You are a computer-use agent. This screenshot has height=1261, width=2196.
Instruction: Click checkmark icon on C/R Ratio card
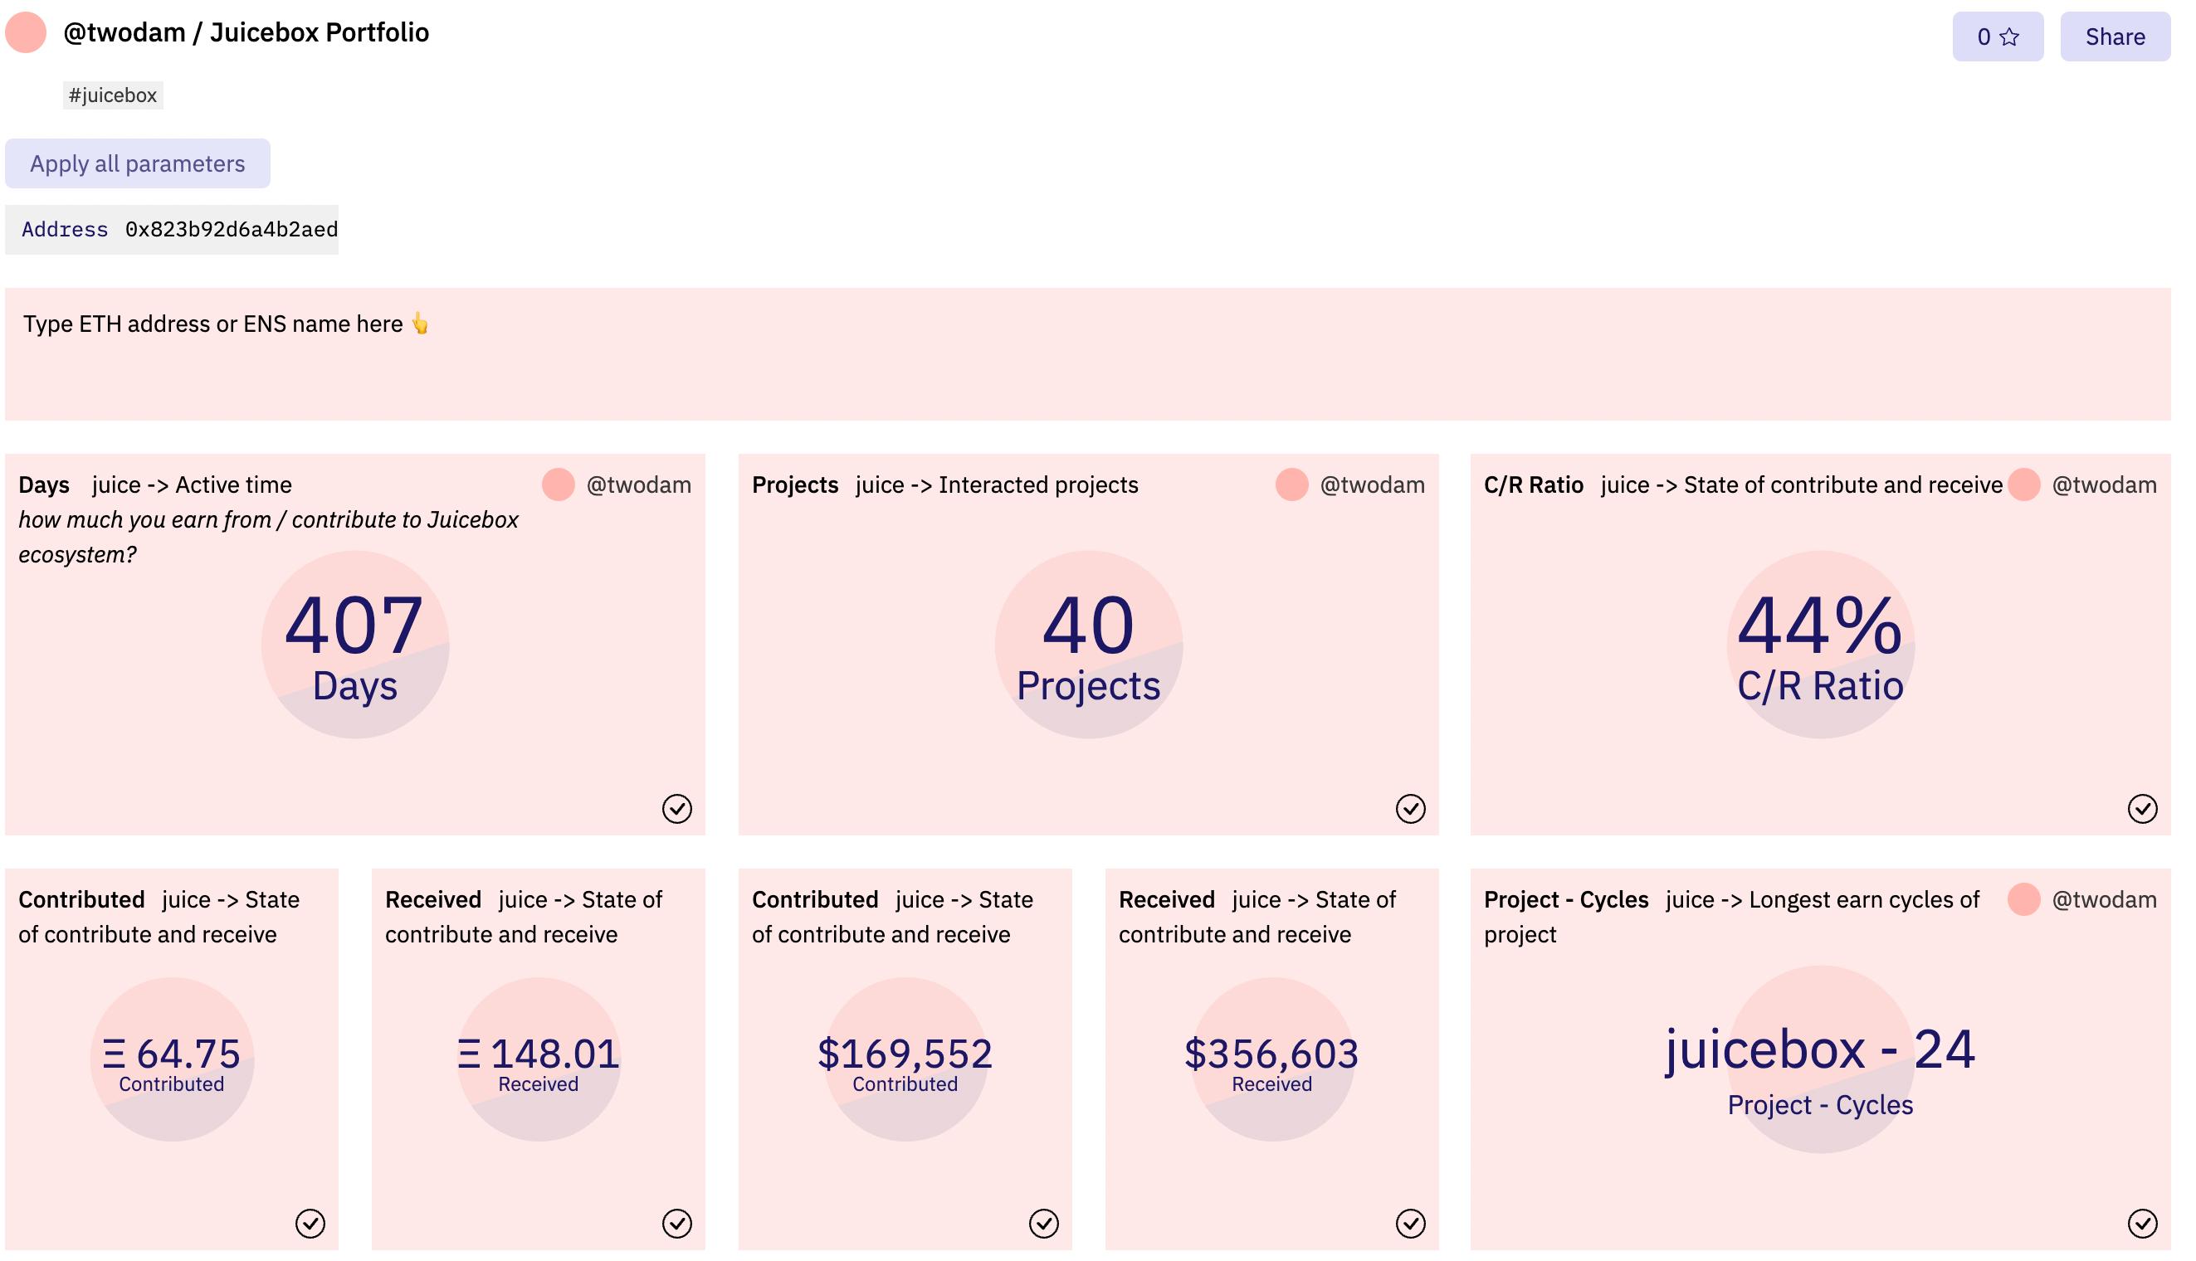2141,808
